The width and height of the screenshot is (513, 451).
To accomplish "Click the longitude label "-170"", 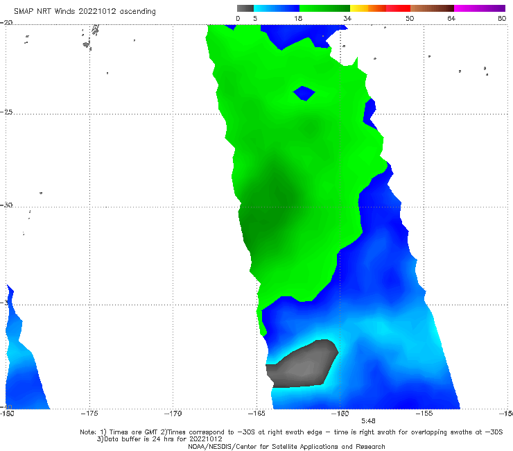I will (173, 414).
